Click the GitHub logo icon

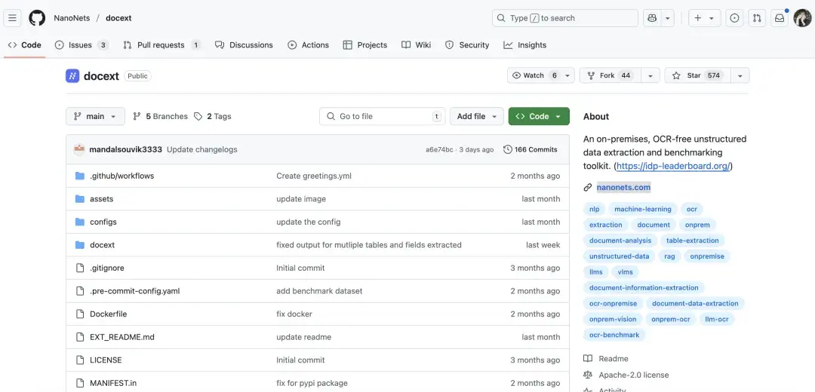coord(37,18)
